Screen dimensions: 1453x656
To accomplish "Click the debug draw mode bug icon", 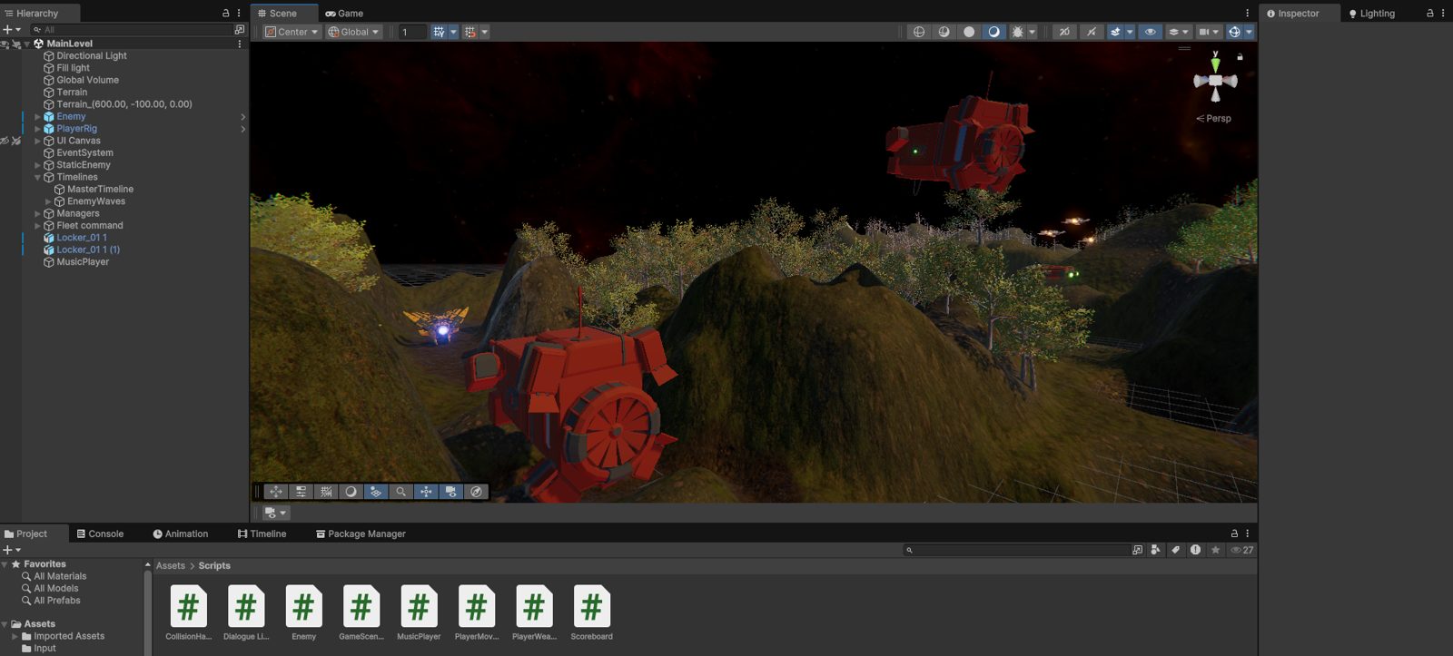I will pyautogui.click(x=1018, y=32).
